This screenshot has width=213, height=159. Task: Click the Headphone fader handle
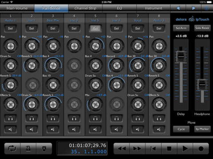point(202,85)
